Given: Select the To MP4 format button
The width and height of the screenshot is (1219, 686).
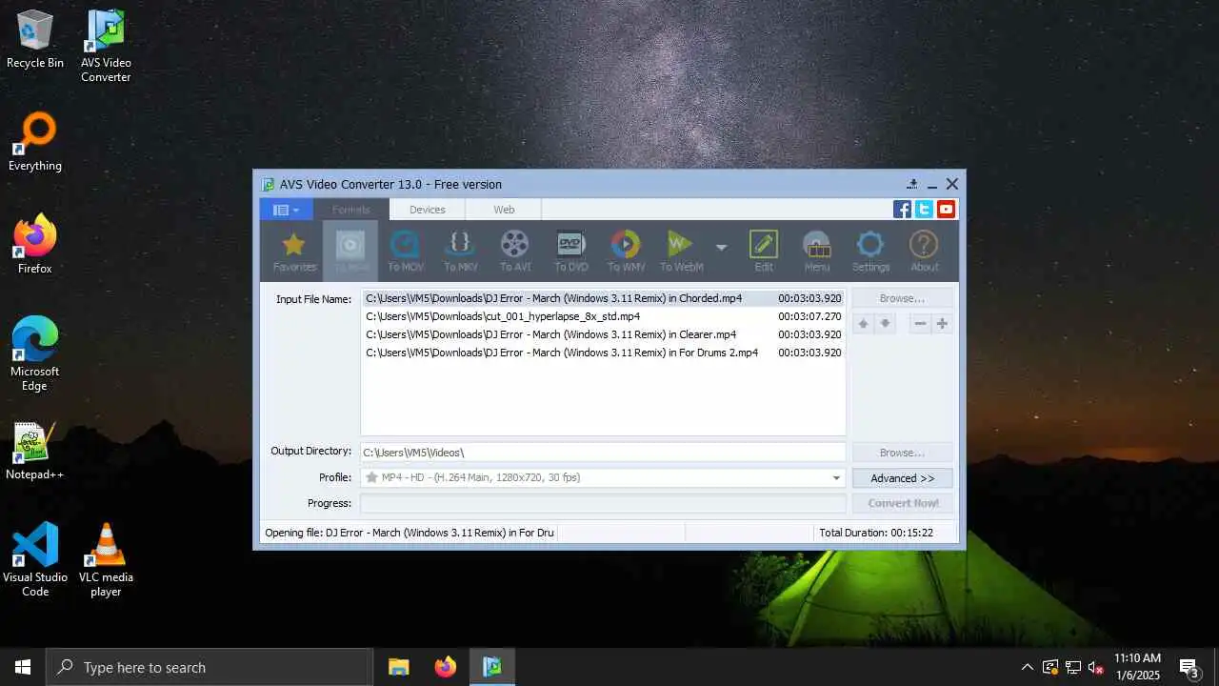Looking at the screenshot, I should (x=350, y=252).
